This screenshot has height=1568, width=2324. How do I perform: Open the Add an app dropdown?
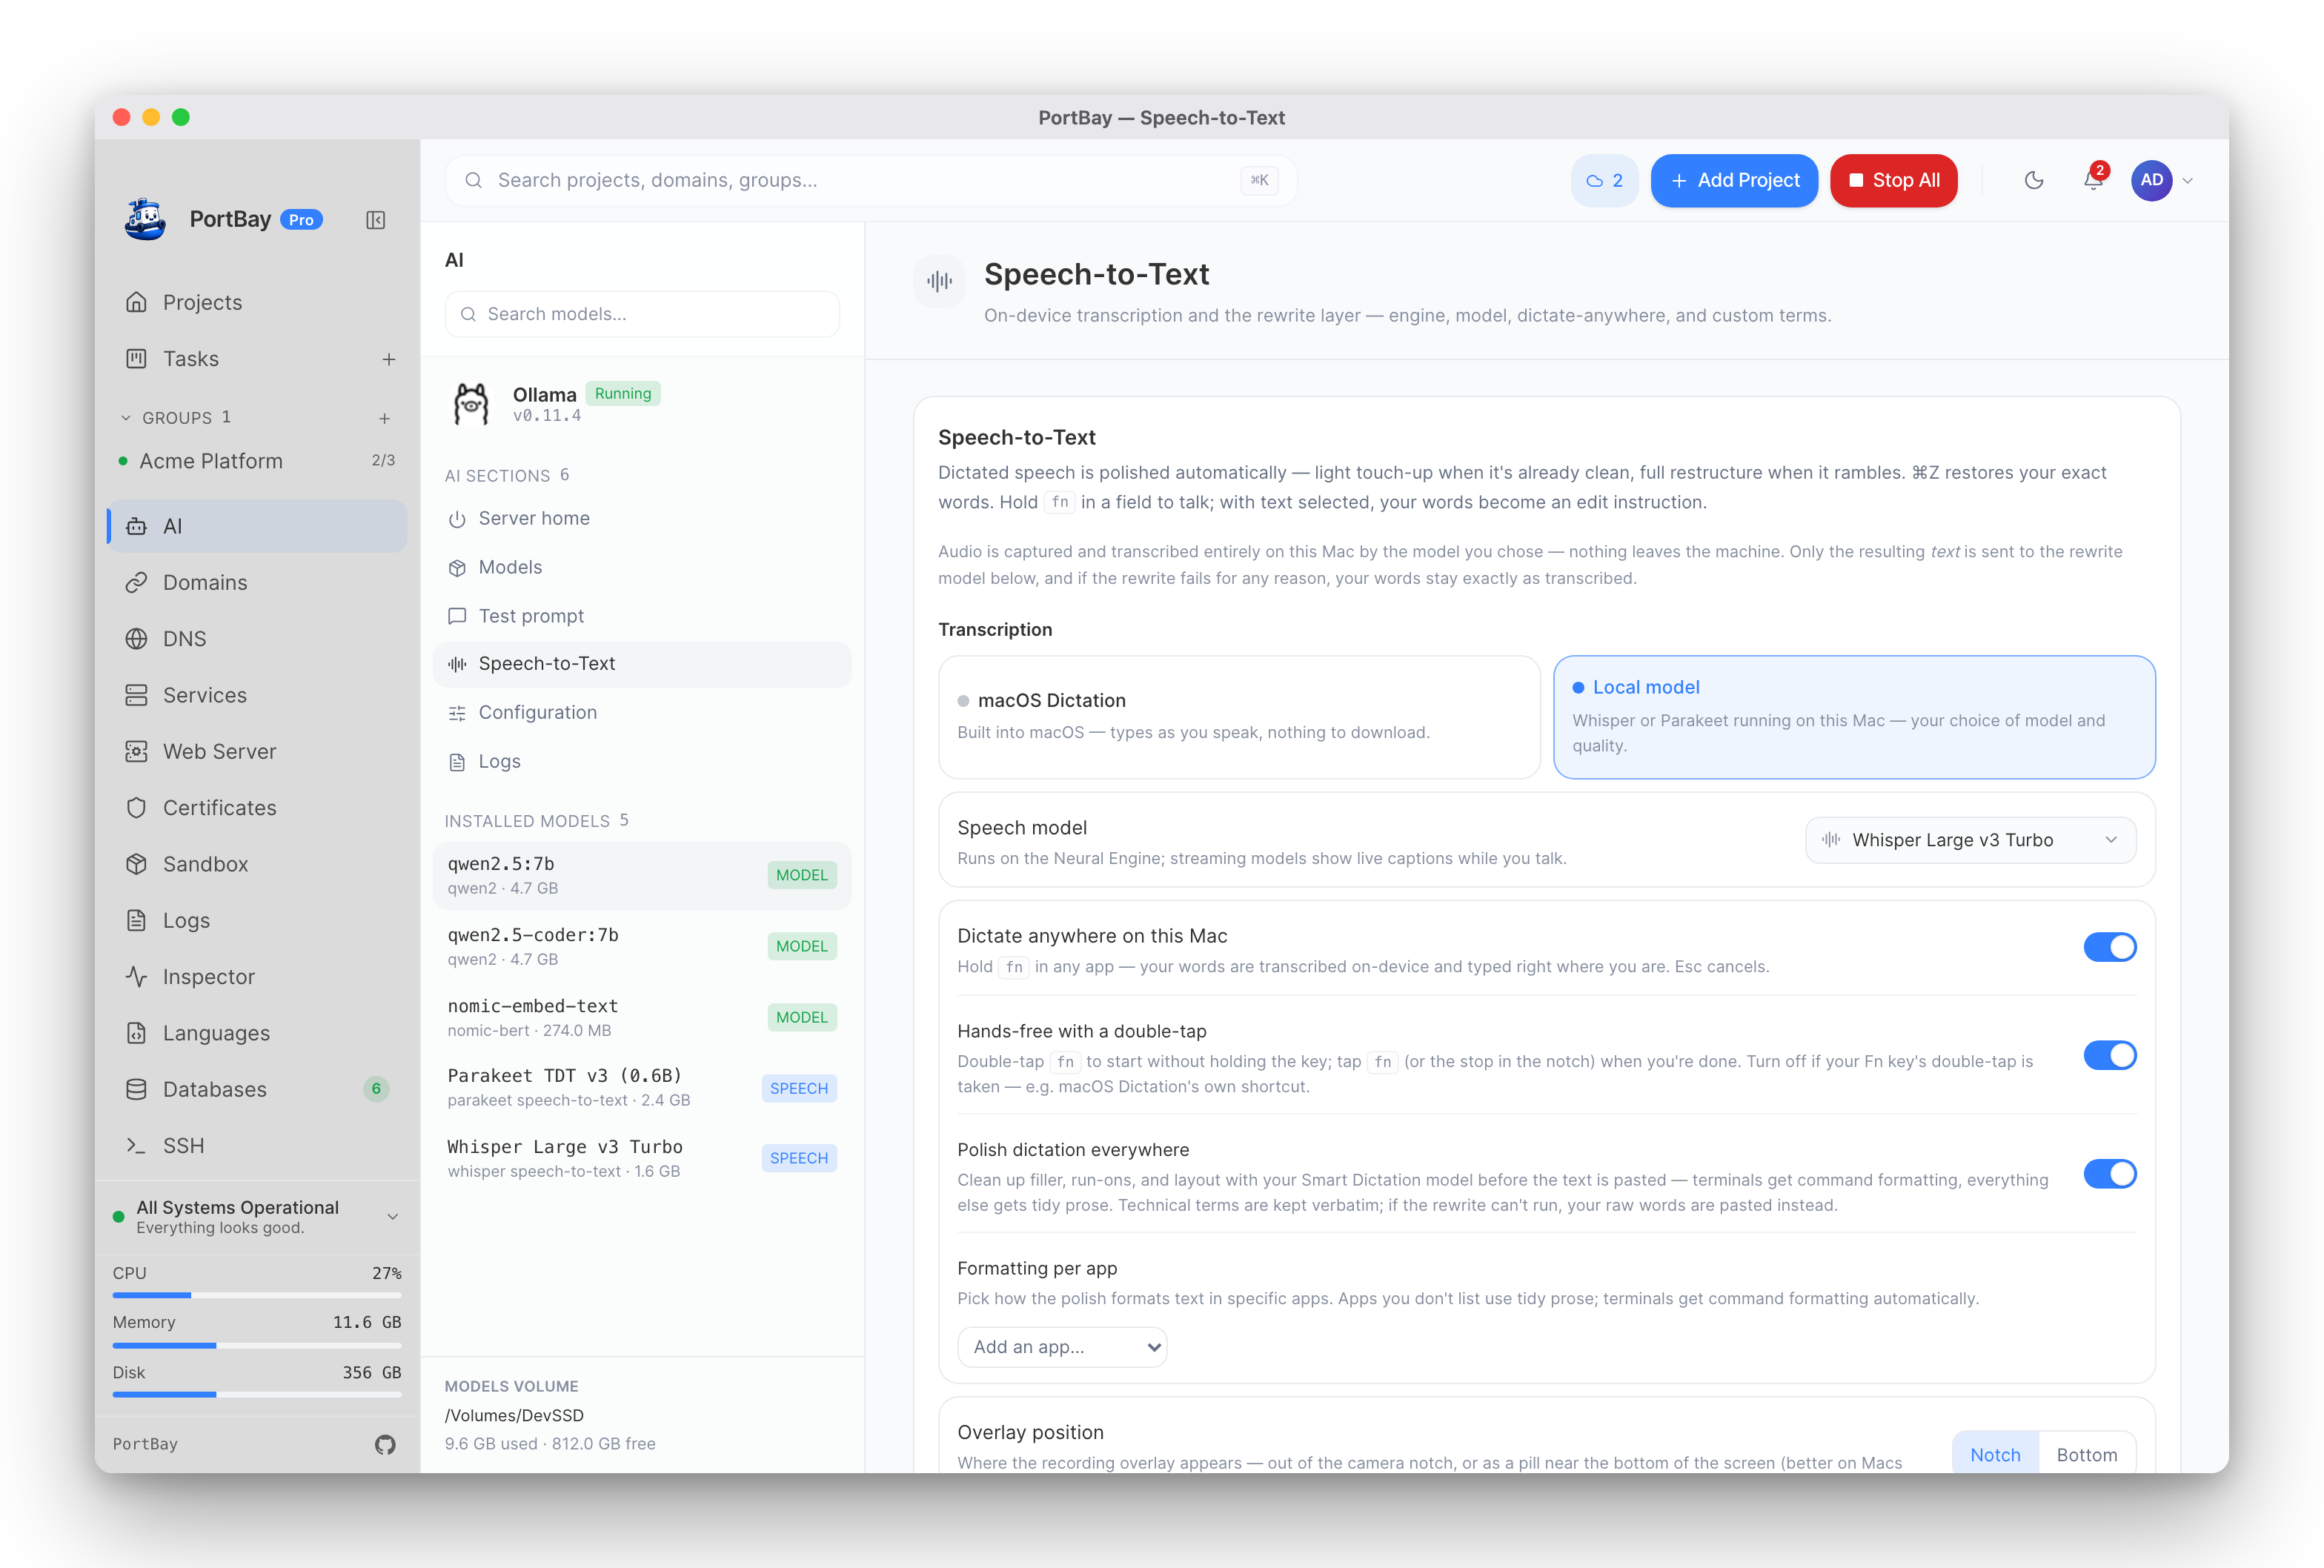tap(1062, 1347)
